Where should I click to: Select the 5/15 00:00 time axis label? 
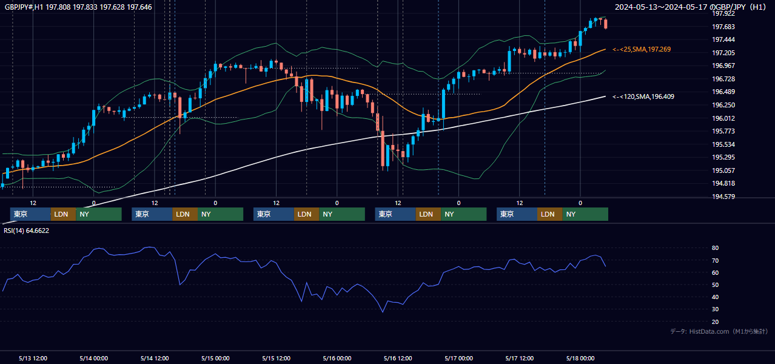pyautogui.click(x=215, y=358)
